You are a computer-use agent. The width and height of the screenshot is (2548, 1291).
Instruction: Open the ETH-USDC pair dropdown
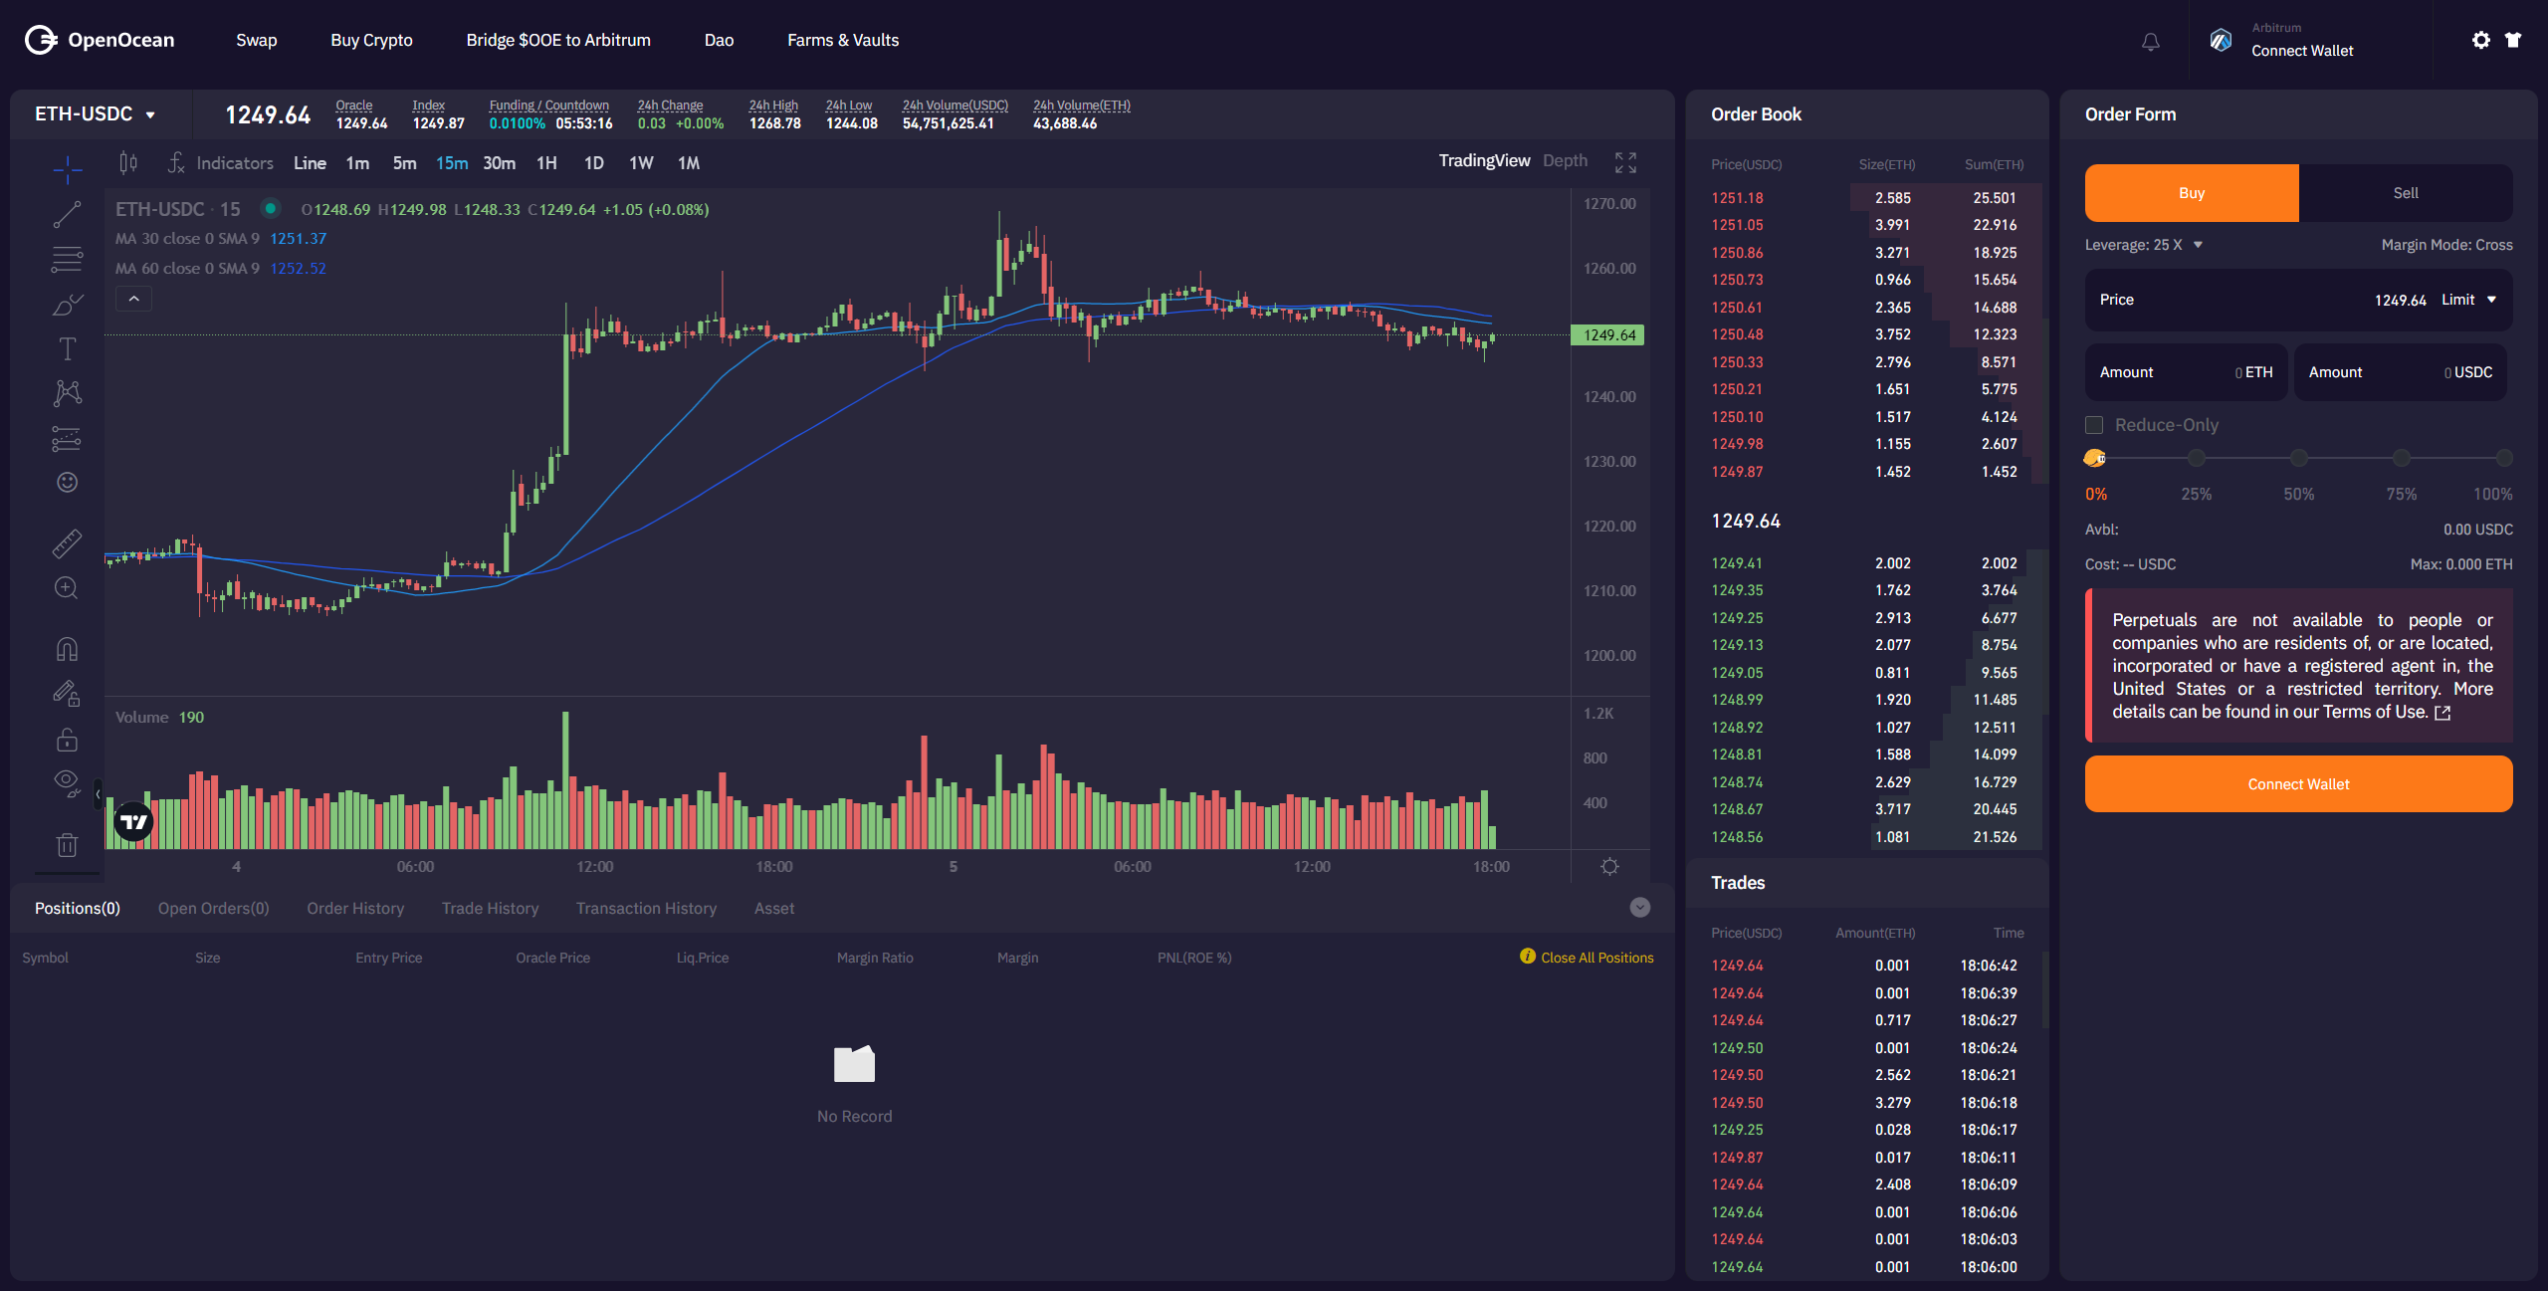[x=96, y=114]
